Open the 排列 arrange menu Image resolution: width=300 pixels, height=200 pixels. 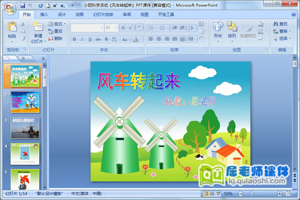(x=232, y=31)
